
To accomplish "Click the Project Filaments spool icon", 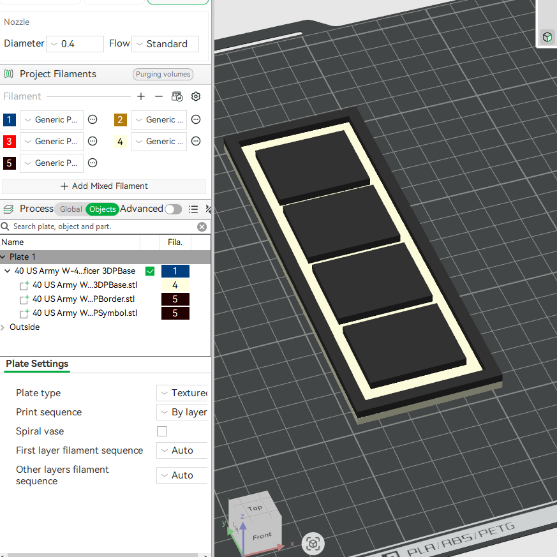I will [x=9, y=74].
